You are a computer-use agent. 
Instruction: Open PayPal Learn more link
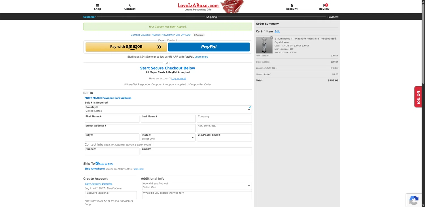tap(201, 57)
